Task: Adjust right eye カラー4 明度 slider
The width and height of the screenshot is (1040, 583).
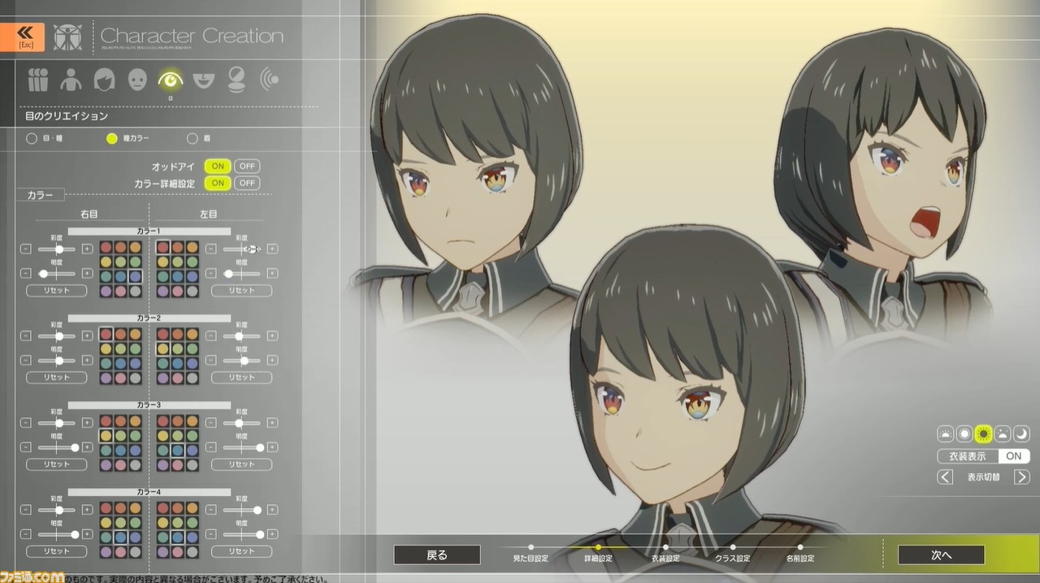Action: tap(57, 534)
